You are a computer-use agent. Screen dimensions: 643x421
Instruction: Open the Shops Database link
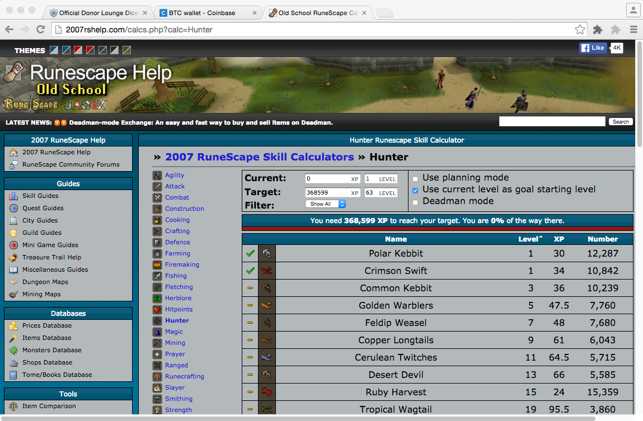coord(47,362)
